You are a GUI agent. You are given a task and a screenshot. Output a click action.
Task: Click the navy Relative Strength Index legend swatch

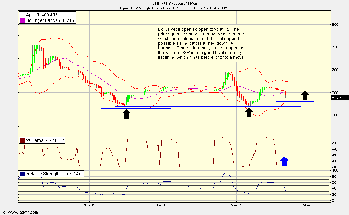pos(22,174)
